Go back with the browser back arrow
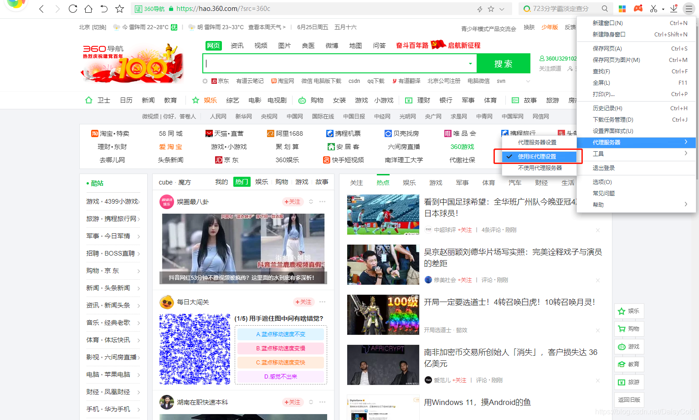 pyautogui.click(x=41, y=9)
